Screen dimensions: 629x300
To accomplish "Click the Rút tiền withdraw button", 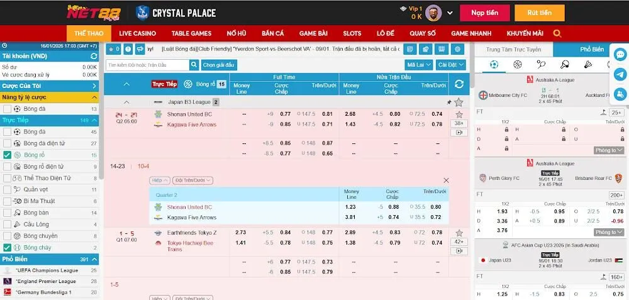I will tap(540, 13).
